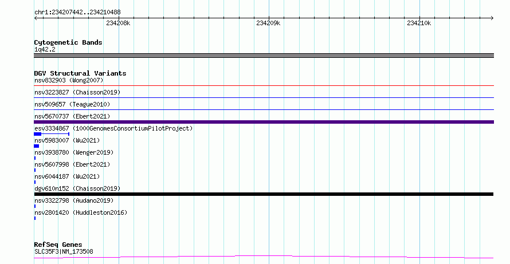The image size is (510, 264).
Task: Click the black dgv610n152 variant bar
Action: (x=264, y=194)
